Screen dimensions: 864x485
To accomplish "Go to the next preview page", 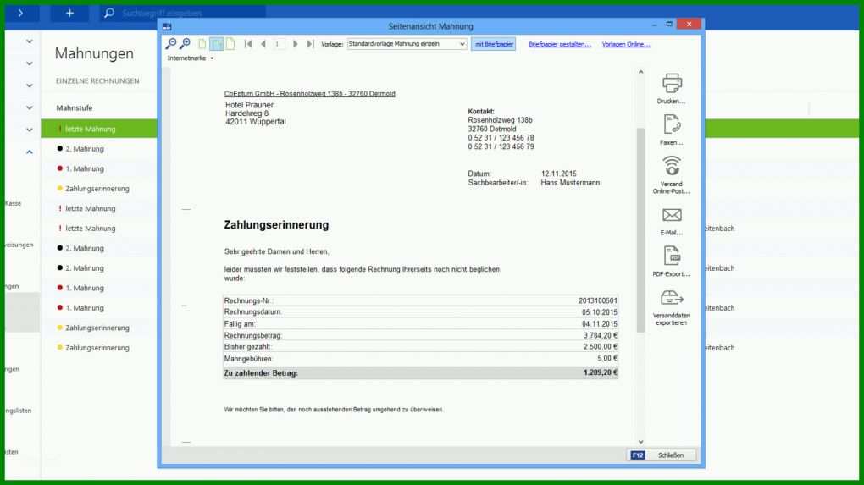I will click(x=296, y=44).
